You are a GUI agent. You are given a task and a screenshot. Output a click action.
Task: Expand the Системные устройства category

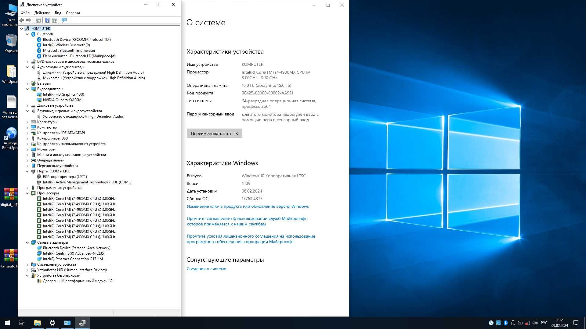(27, 264)
